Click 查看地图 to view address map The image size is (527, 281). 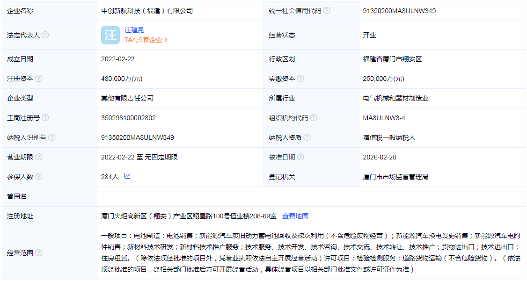coord(295,216)
